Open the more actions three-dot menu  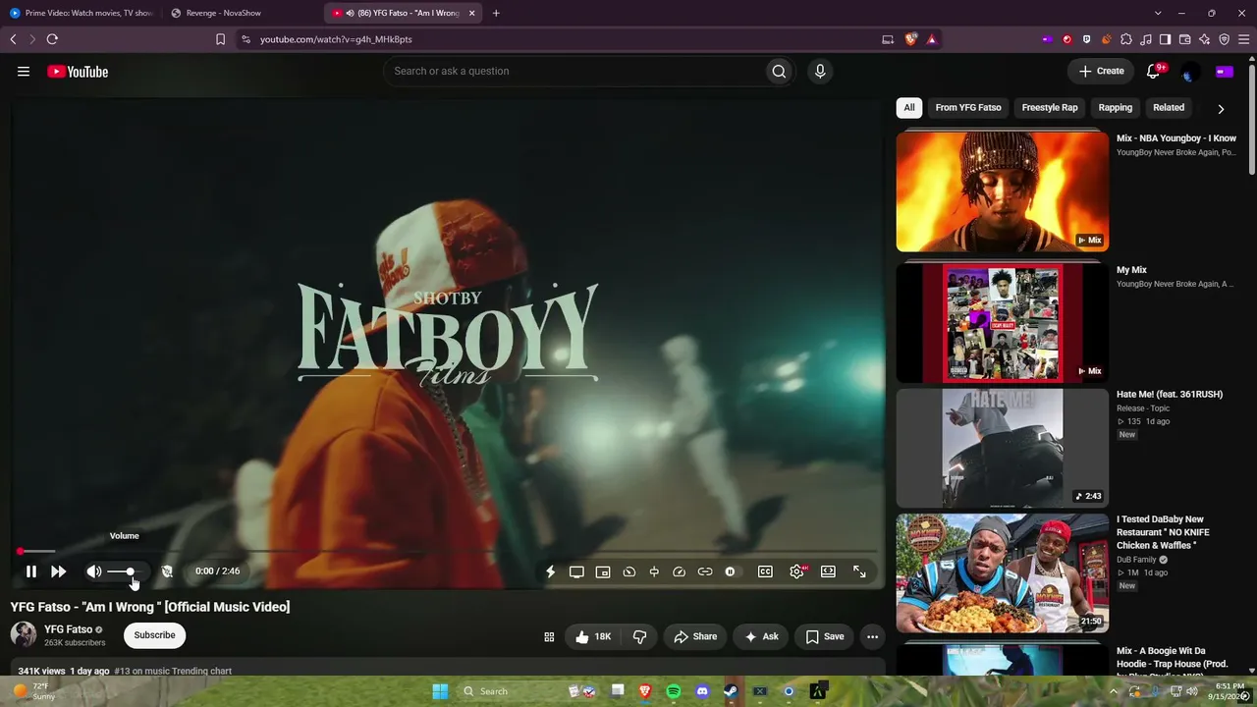872,636
